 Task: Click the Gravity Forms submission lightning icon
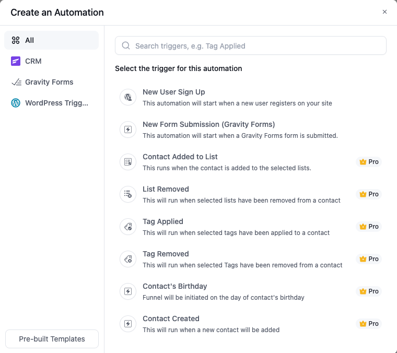pos(128,130)
